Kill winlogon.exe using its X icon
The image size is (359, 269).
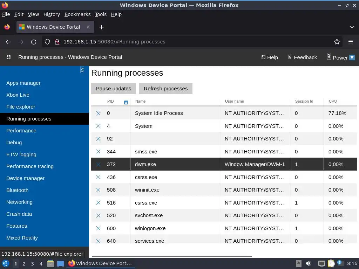pyautogui.click(x=98, y=228)
